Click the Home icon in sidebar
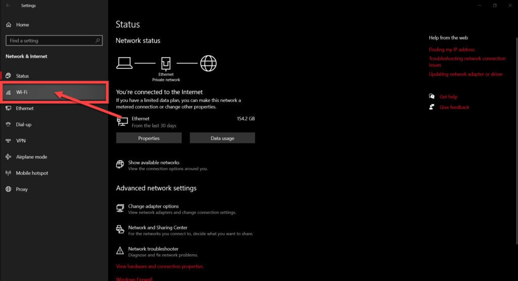 [x=9, y=25]
